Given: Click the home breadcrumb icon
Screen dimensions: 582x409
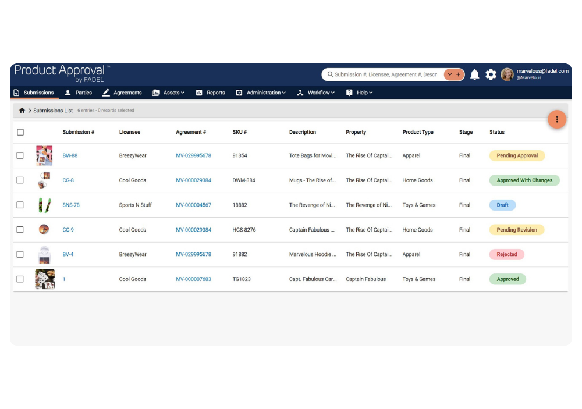Looking at the screenshot, I should (x=22, y=111).
